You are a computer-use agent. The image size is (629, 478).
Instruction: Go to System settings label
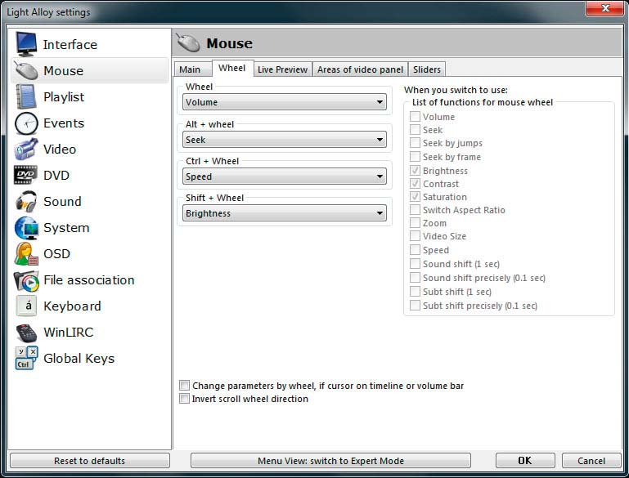click(x=66, y=228)
